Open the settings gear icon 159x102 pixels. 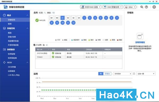154,7
